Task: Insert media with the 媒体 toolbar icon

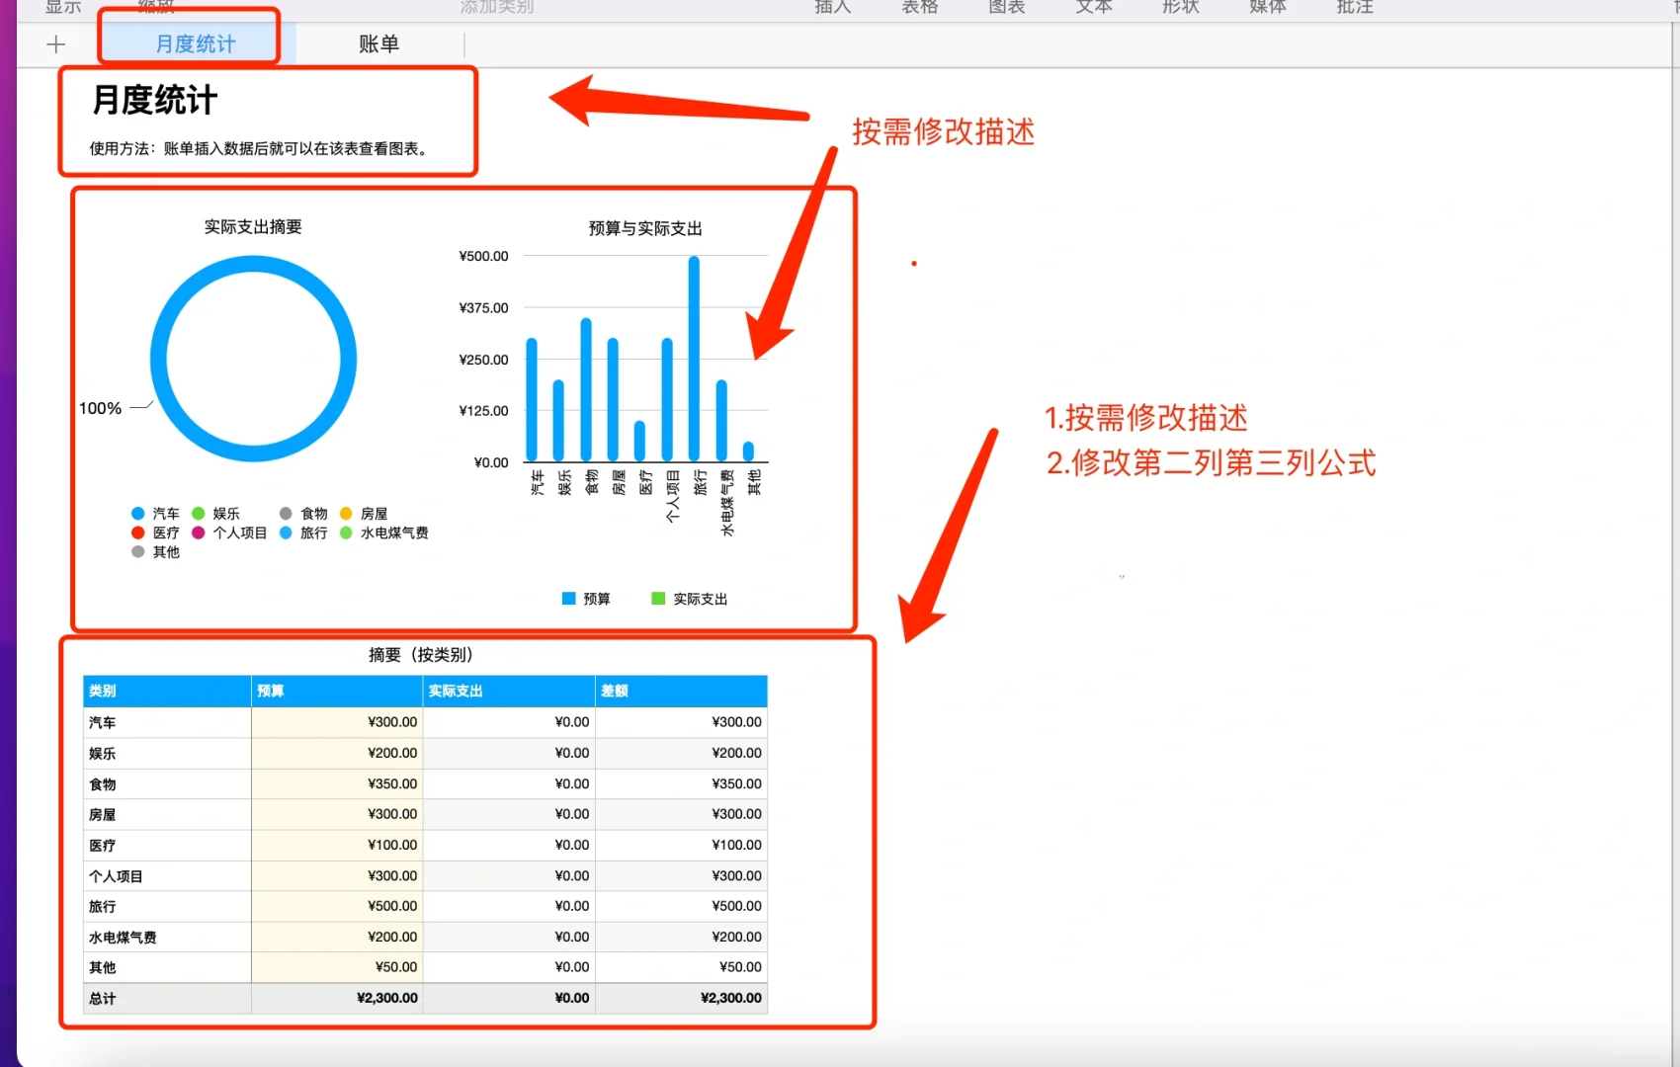Action: coord(1266,8)
